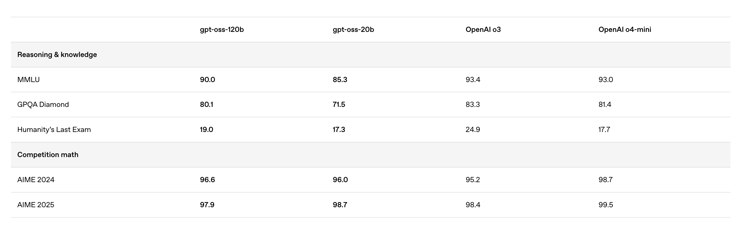The image size is (742, 231).
Task: Click the OpenAI o3 column header
Action: point(483,30)
